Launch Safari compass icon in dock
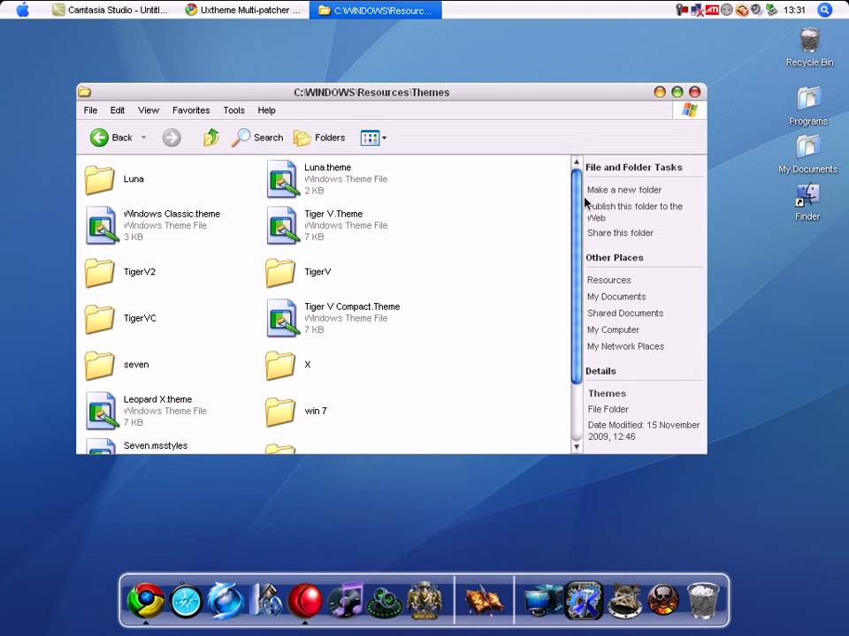849x636 pixels. click(186, 601)
